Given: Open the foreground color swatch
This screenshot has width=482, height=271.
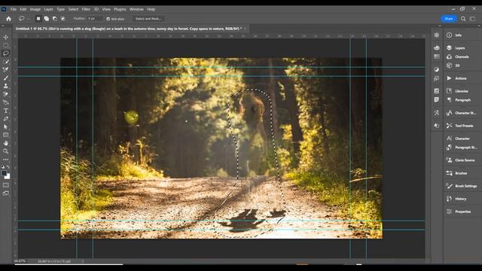Looking at the screenshot, I should 4,173.
